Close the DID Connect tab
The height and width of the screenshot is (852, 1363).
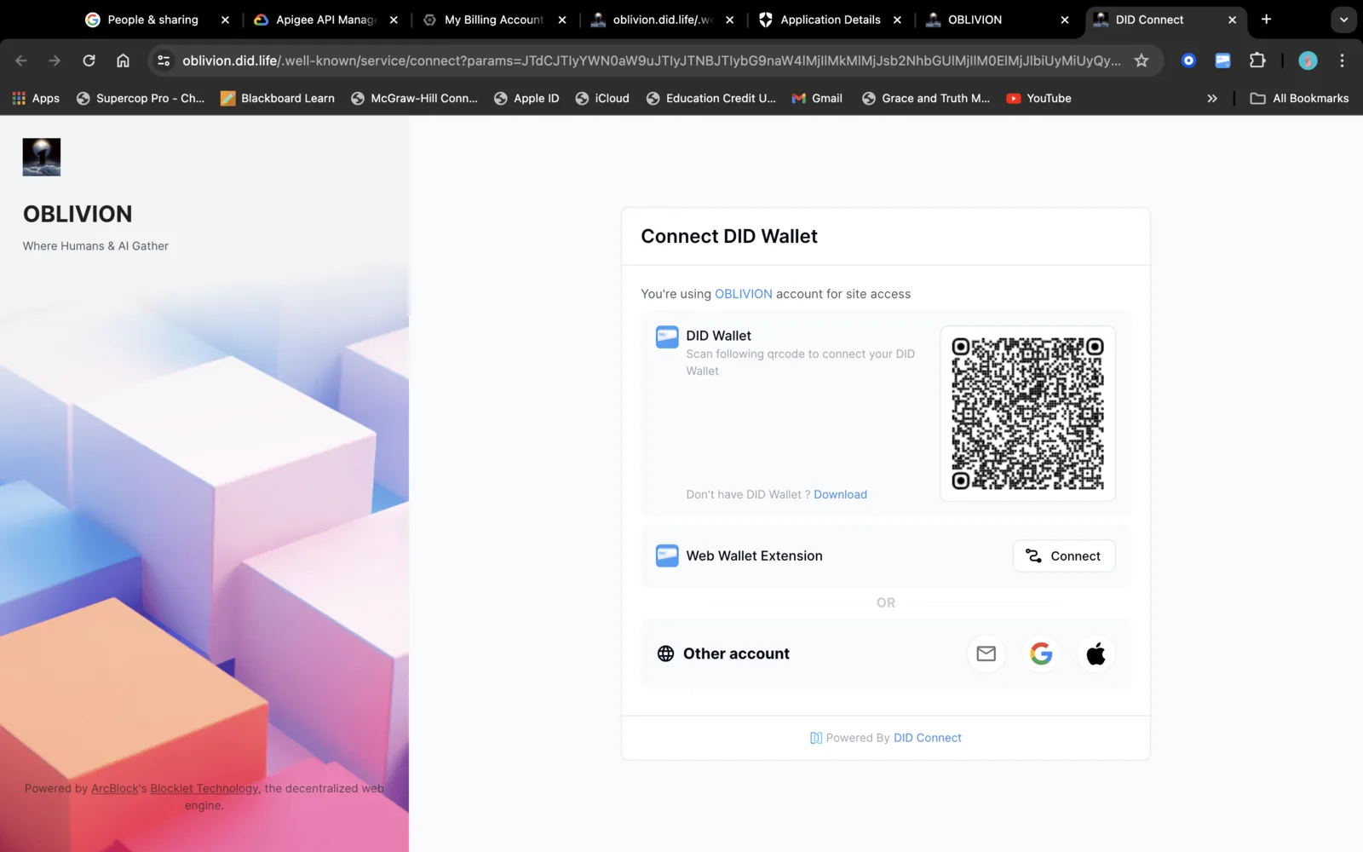tap(1232, 20)
